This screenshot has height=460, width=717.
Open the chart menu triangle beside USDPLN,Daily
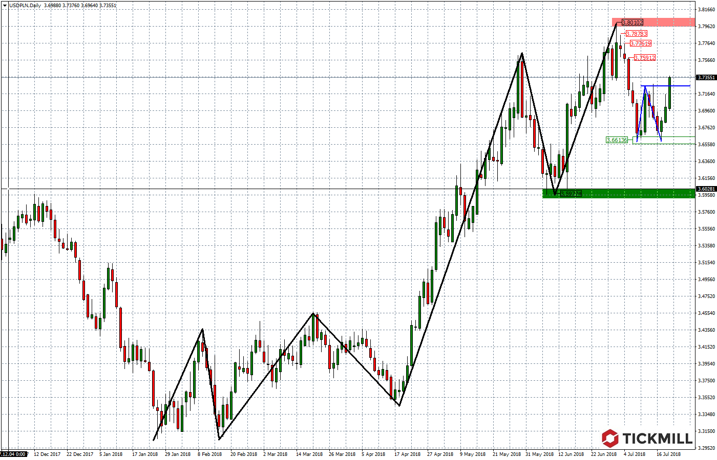pos(5,5)
